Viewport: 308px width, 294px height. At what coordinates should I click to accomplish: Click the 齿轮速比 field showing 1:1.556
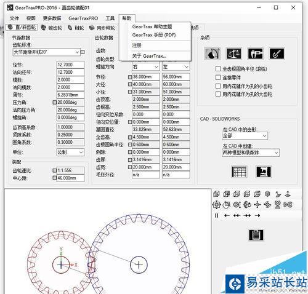70,170
